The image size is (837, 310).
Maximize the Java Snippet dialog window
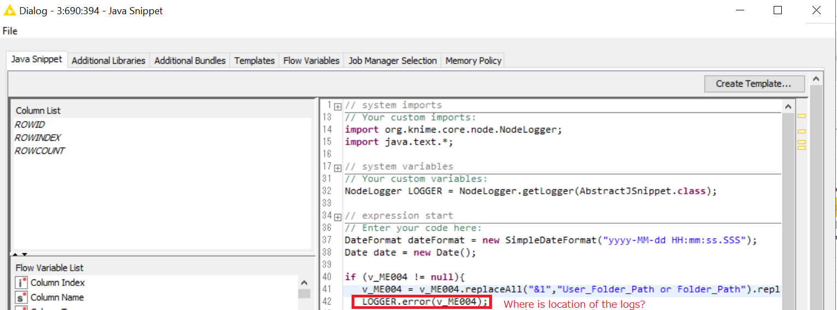[x=778, y=10]
